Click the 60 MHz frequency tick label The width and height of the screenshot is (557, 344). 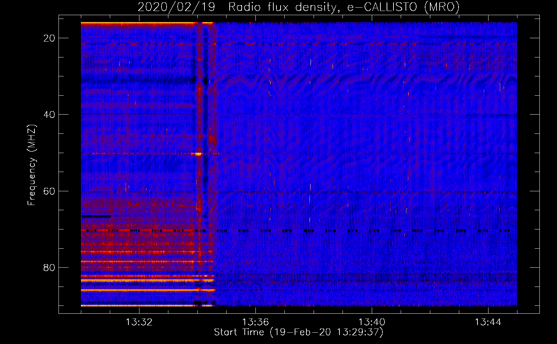click(49, 191)
